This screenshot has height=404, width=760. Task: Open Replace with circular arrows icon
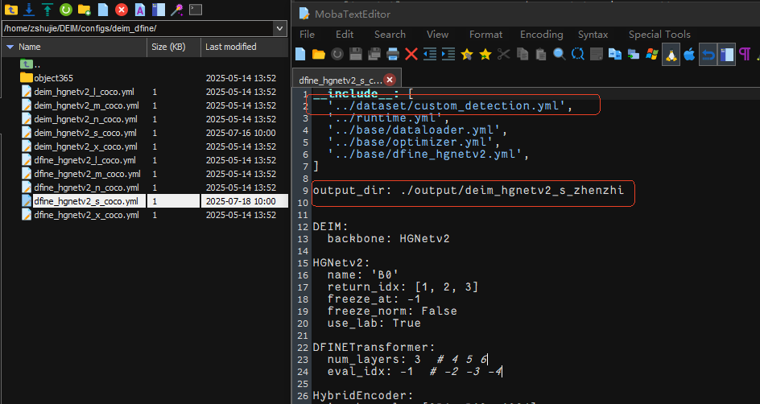tap(578, 54)
